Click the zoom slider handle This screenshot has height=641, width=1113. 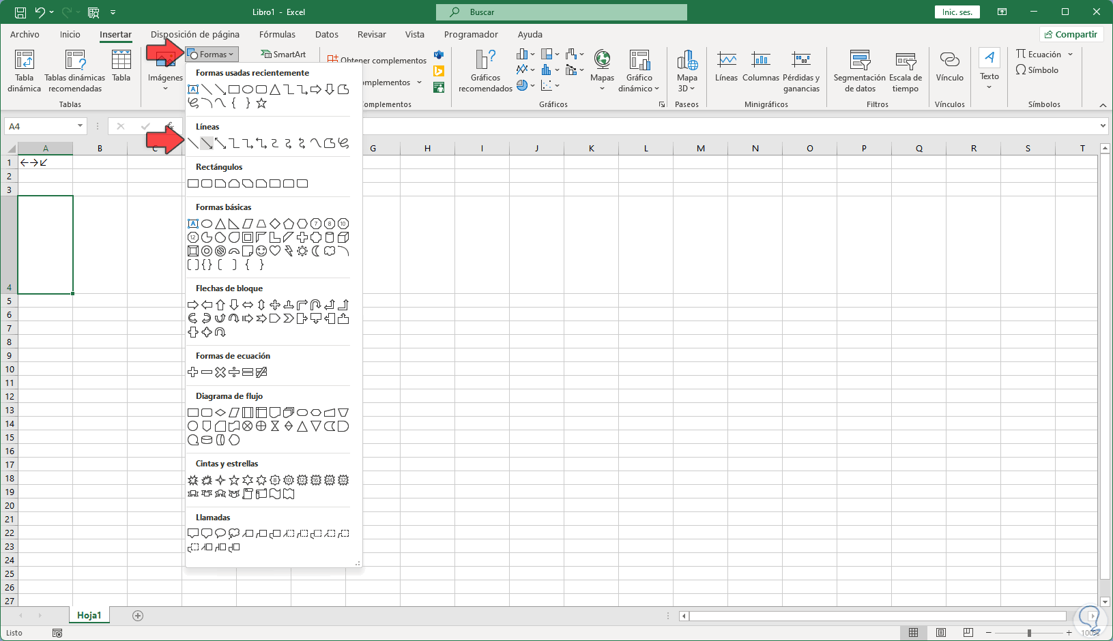tap(1029, 633)
